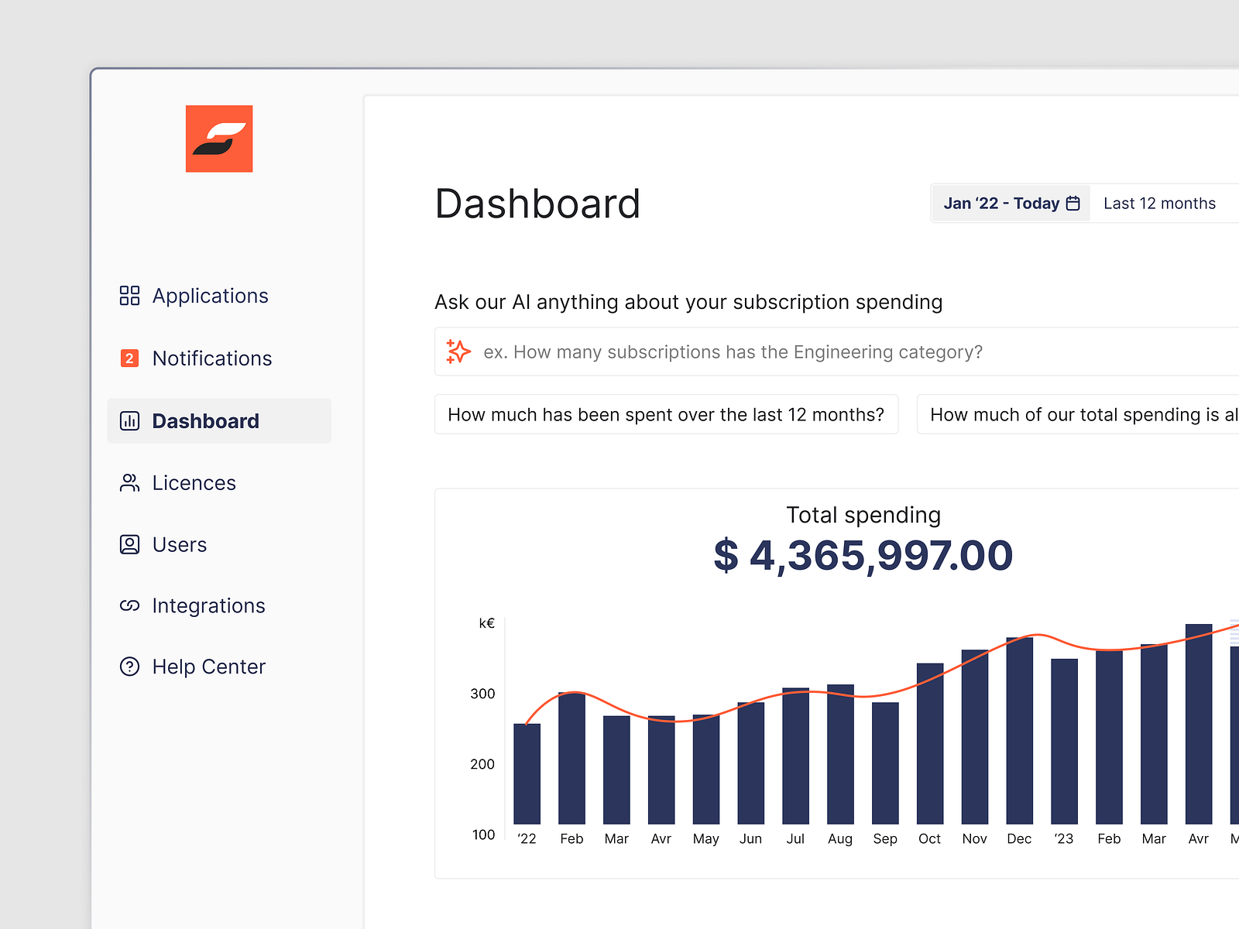Go to the Licences section

coord(194,483)
